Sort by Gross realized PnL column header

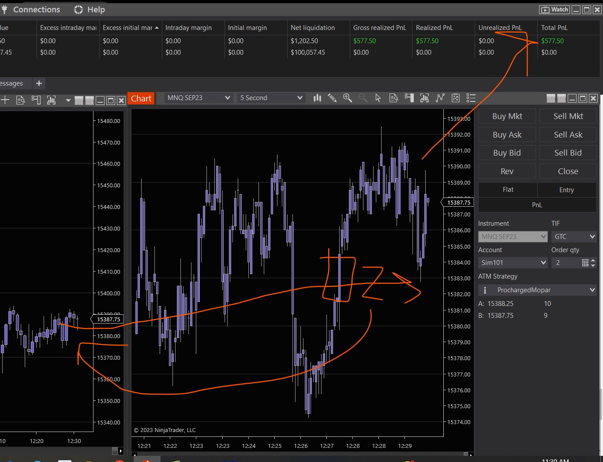point(381,27)
